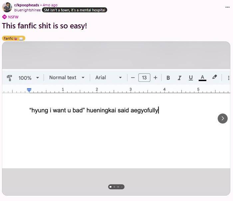The image size is (233, 201).
Task: Click the document text about hueningkai
Action: pyautogui.click(x=94, y=110)
